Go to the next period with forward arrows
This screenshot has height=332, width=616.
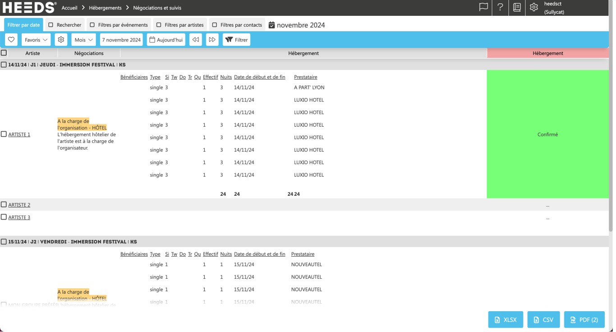[212, 40]
